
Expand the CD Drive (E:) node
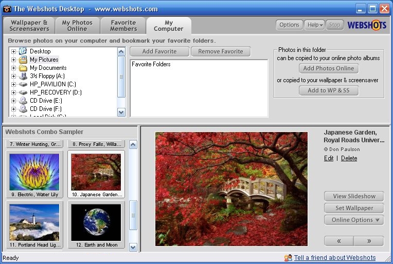point(13,101)
